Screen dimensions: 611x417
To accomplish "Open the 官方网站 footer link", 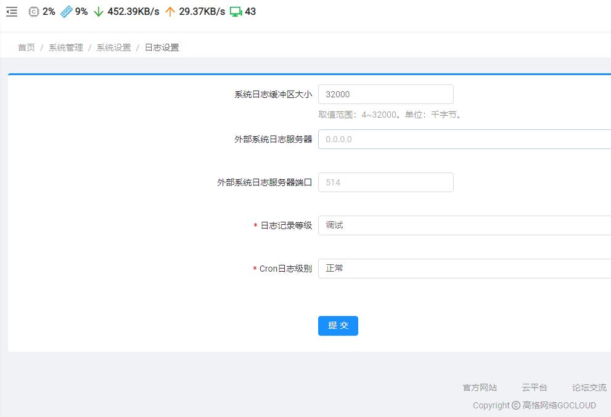I will [480, 387].
